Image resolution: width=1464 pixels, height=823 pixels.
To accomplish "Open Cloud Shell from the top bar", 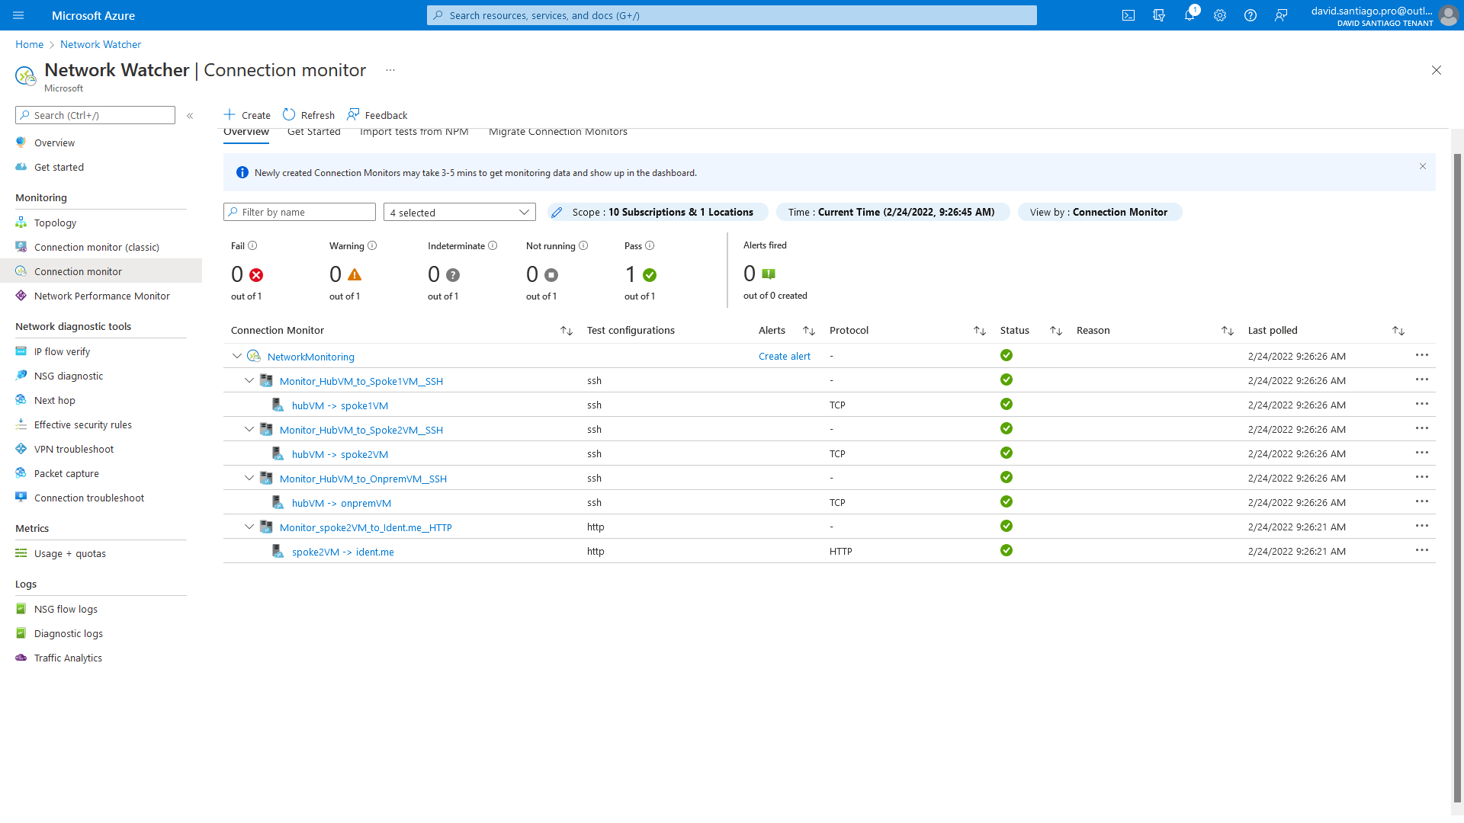I will point(1128,15).
